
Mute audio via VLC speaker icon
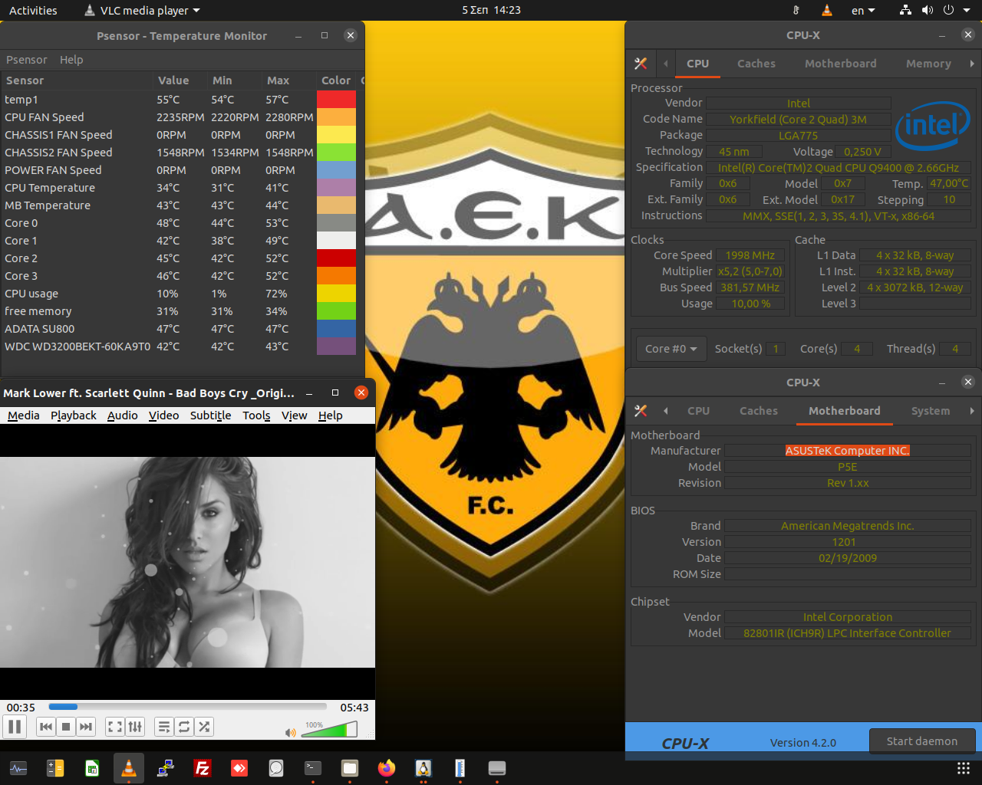coord(290,733)
